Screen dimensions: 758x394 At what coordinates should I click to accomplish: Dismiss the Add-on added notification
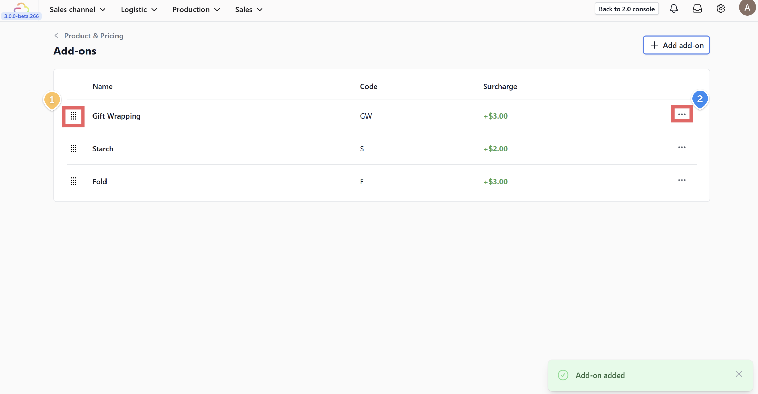click(739, 374)
